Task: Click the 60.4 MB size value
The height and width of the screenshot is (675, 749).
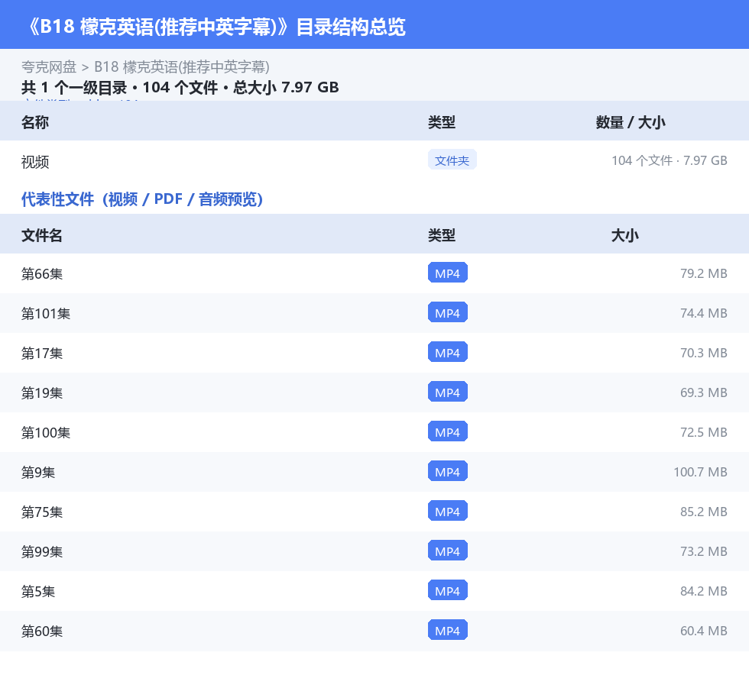Action: click(x=704, y=631)
